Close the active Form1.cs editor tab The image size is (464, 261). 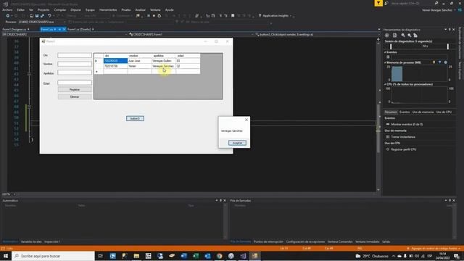64,29
